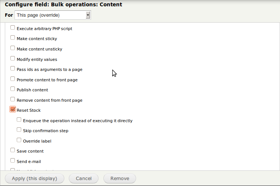This screenshot has width=280, height=186.
Task: Open the 'This page (override)' dropdown
Action: [52, 15]
